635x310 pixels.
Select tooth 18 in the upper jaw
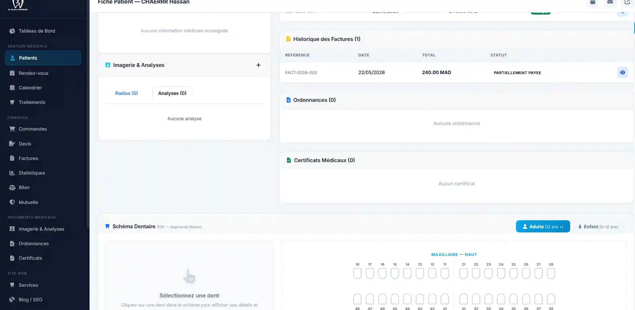pyautogui.click(x=357, y=273)
